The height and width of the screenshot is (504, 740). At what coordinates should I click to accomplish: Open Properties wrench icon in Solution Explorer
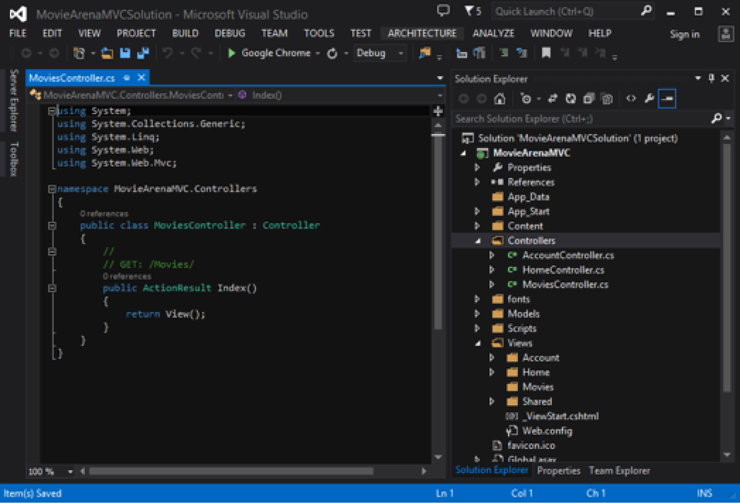(x=650, y=98)
